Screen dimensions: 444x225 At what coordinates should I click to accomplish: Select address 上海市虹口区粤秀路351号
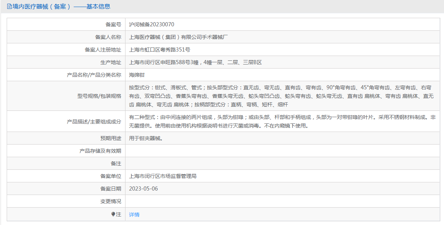pos(160,50)
